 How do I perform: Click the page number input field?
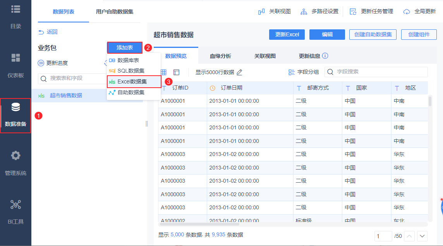(x=383, y=236)
